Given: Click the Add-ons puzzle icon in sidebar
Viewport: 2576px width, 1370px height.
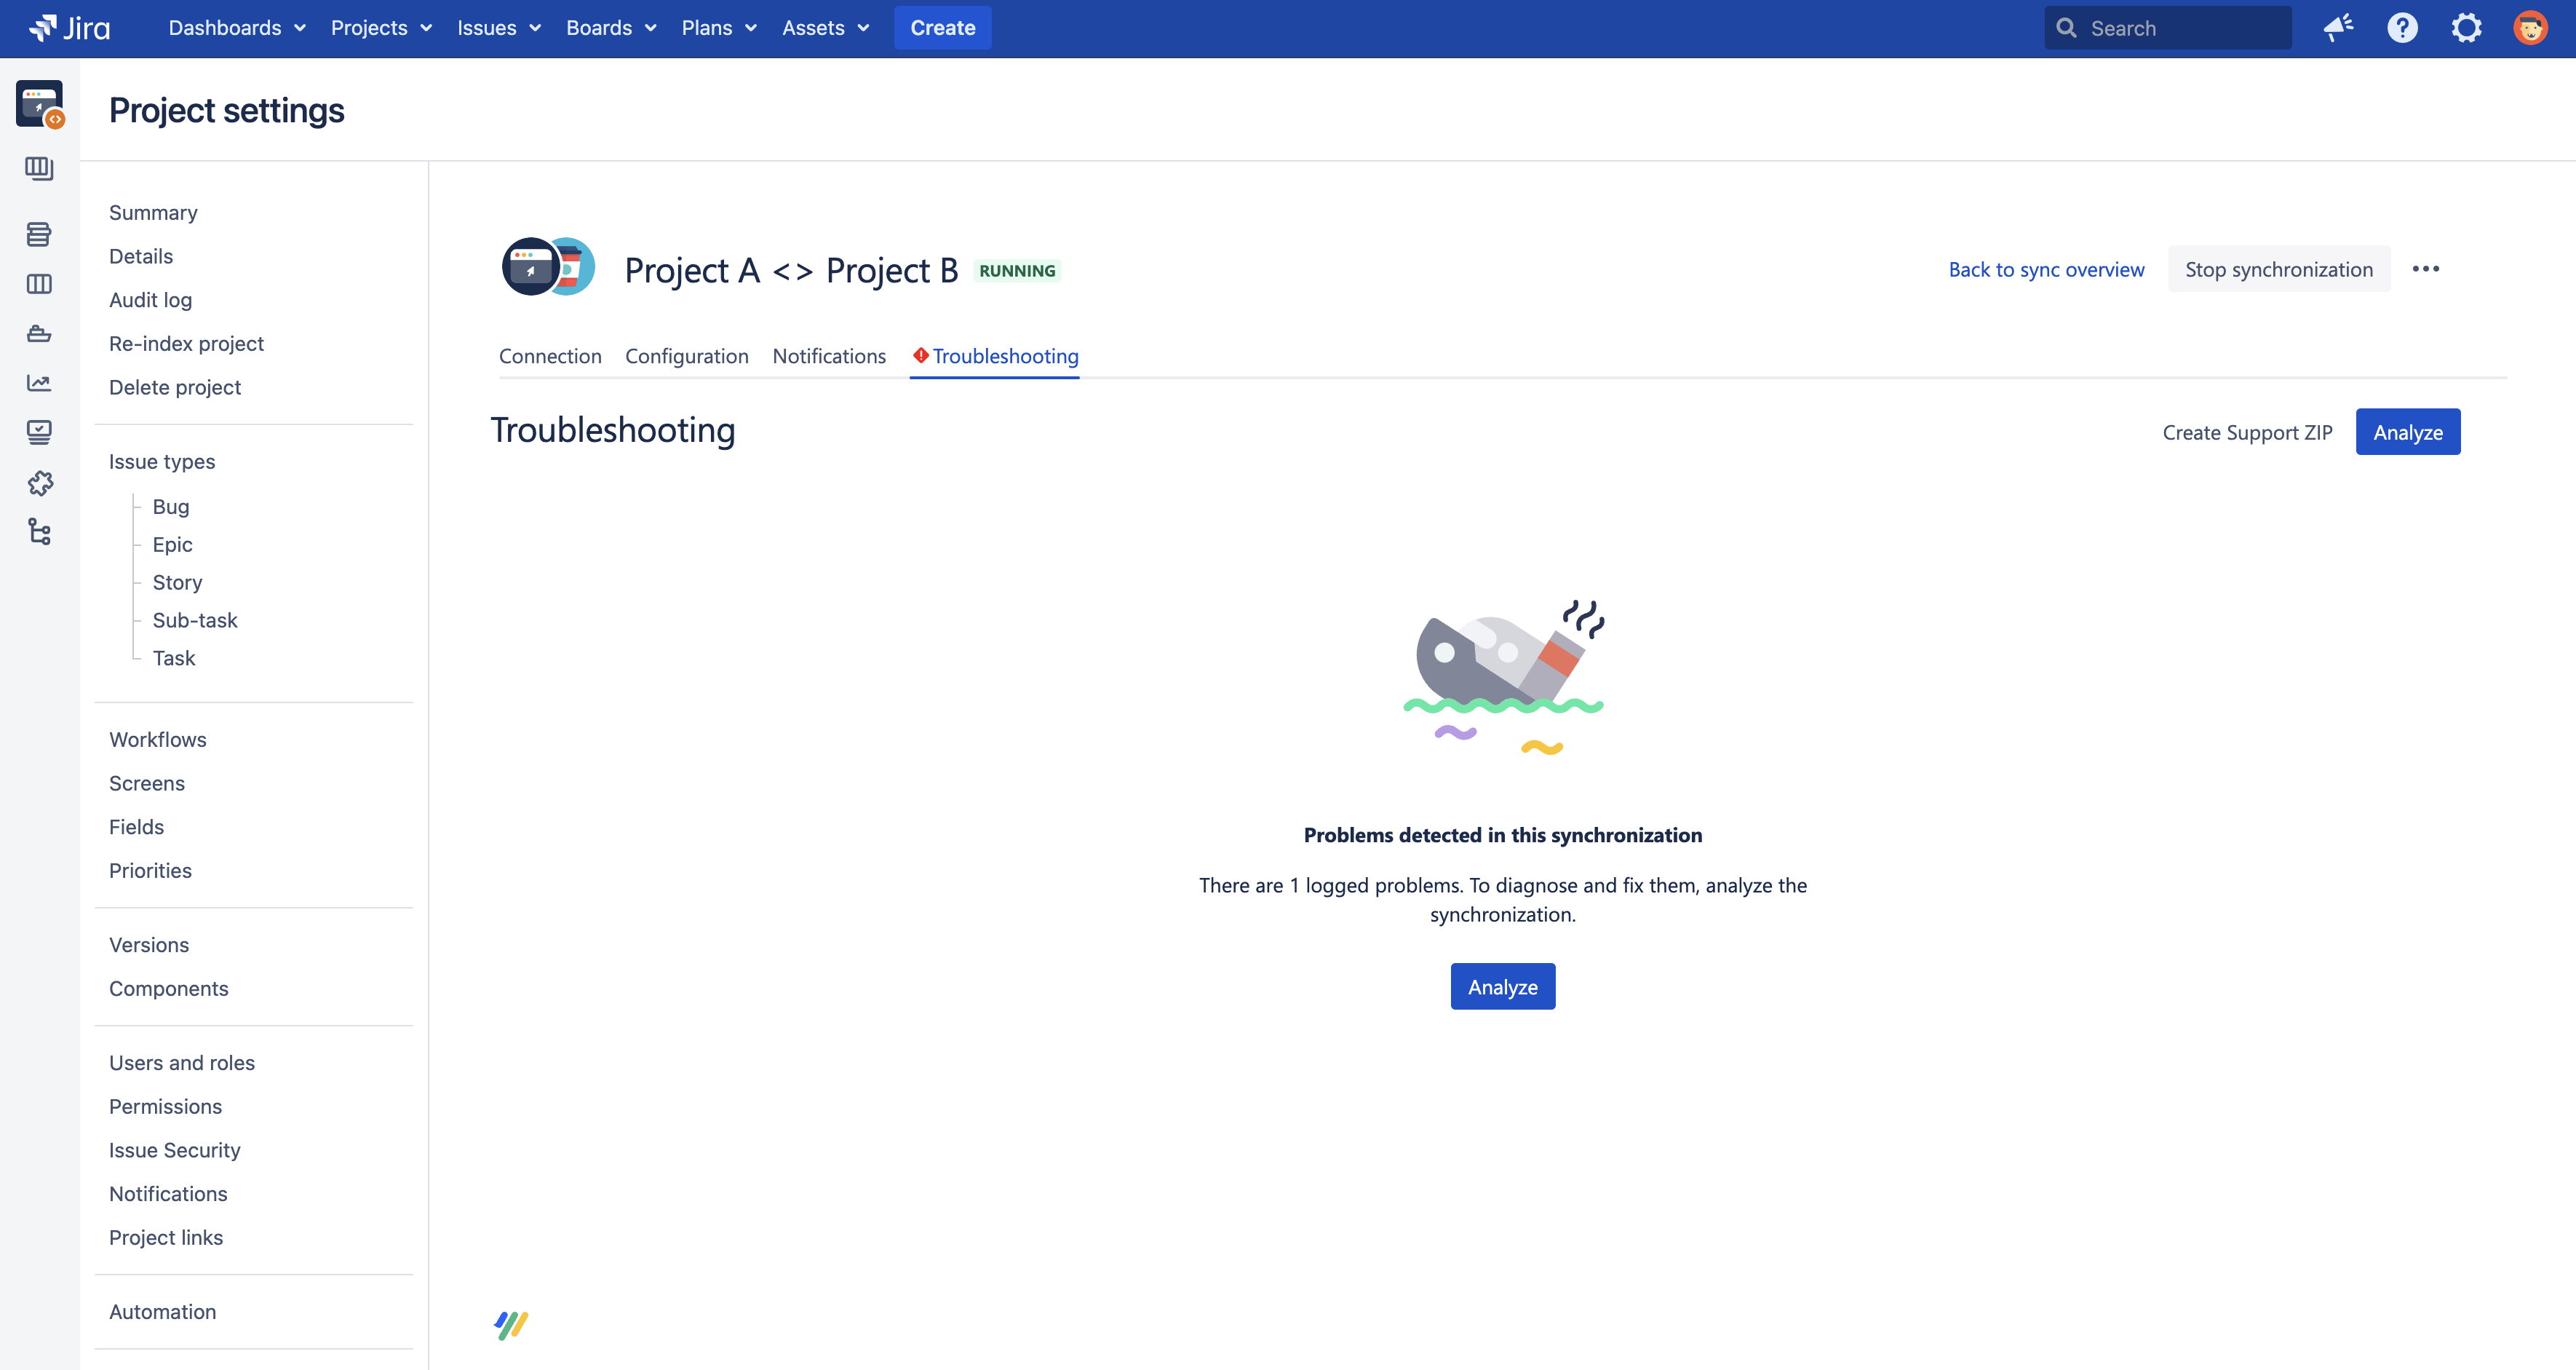Looking at the screenshot, I should tap(39, 483).
